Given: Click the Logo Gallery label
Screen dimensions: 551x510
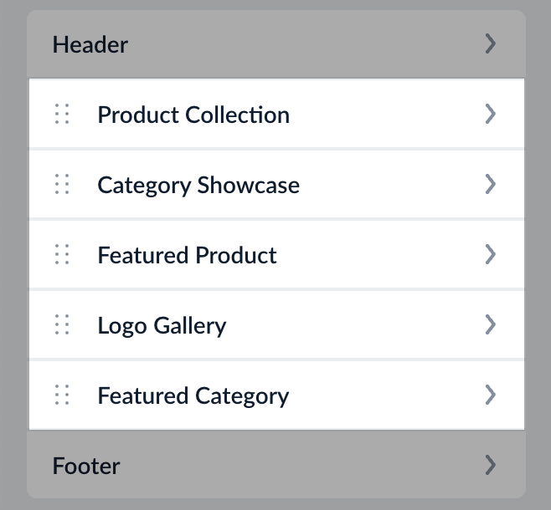Looking at the screenshot, I should (162, 324).
